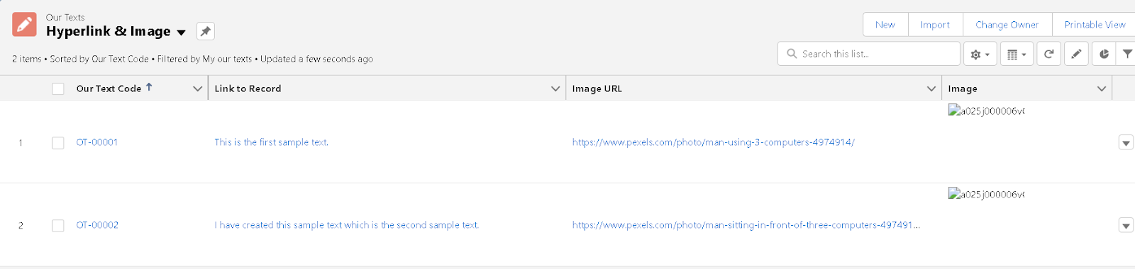
Task: Click the Our Texts object icon
Action: (24, 25)
